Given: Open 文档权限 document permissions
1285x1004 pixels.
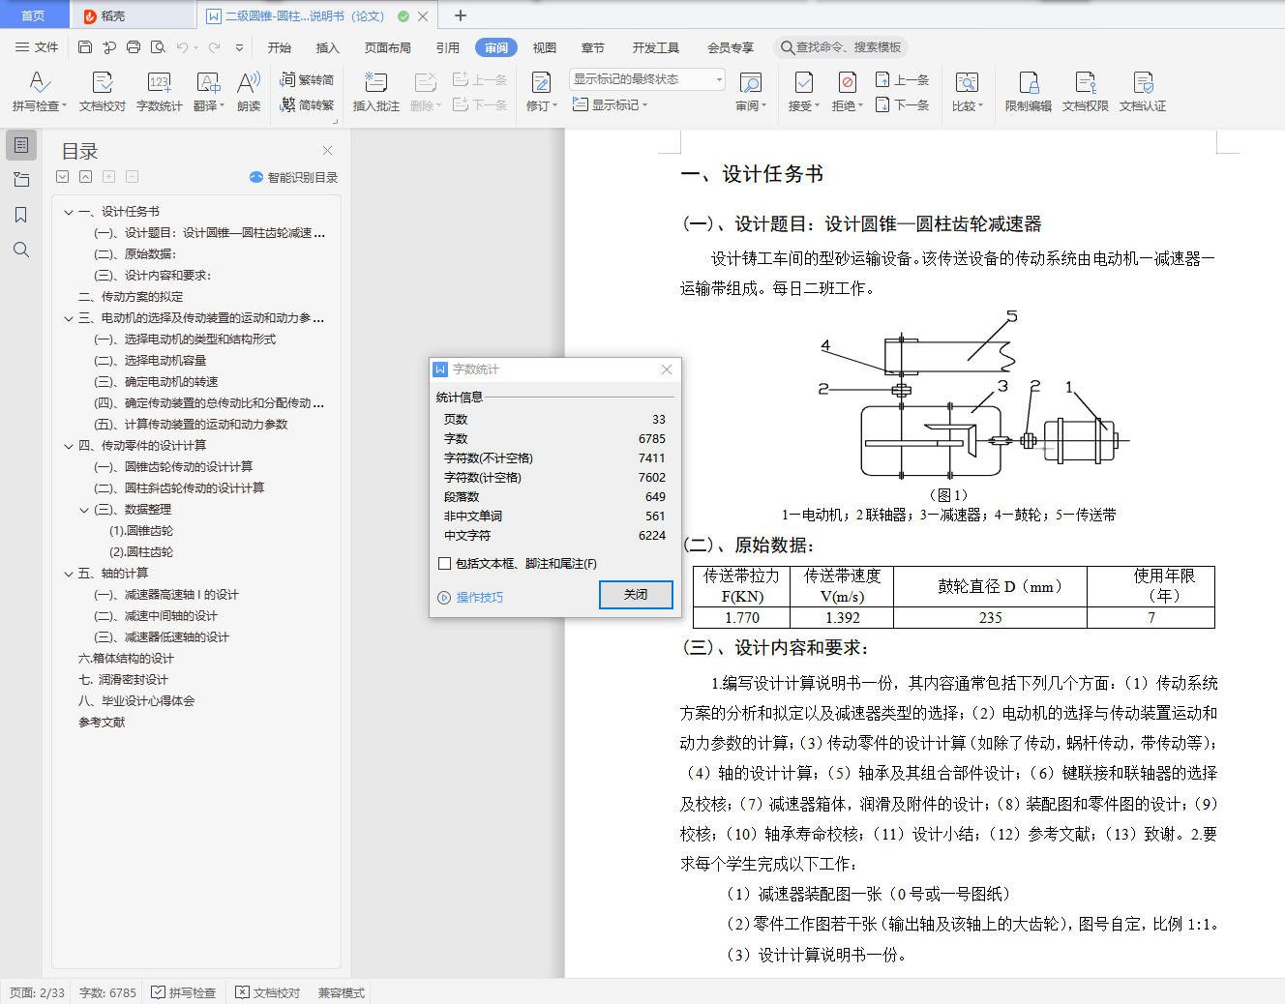Looking at the screenshot, I should (x=1086, y=91).
